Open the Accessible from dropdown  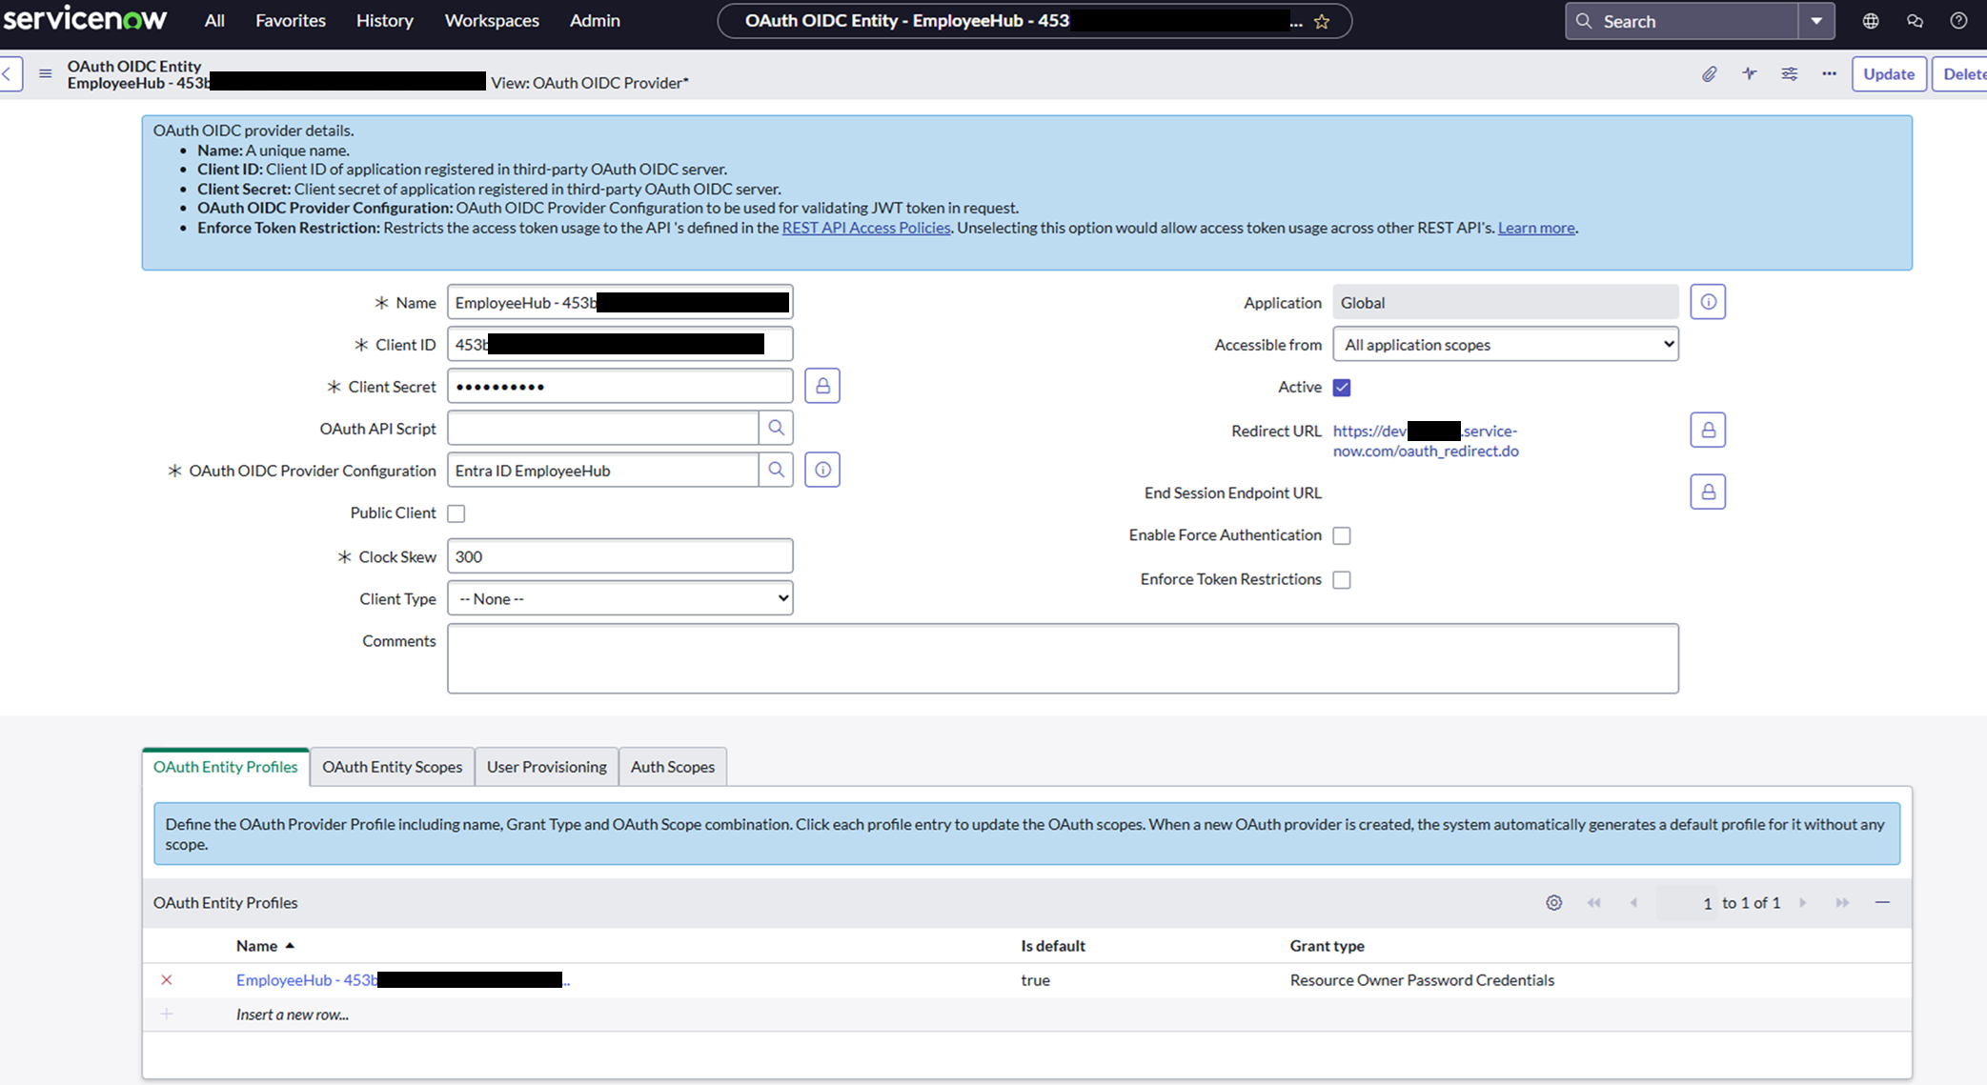click(1505, 344)
